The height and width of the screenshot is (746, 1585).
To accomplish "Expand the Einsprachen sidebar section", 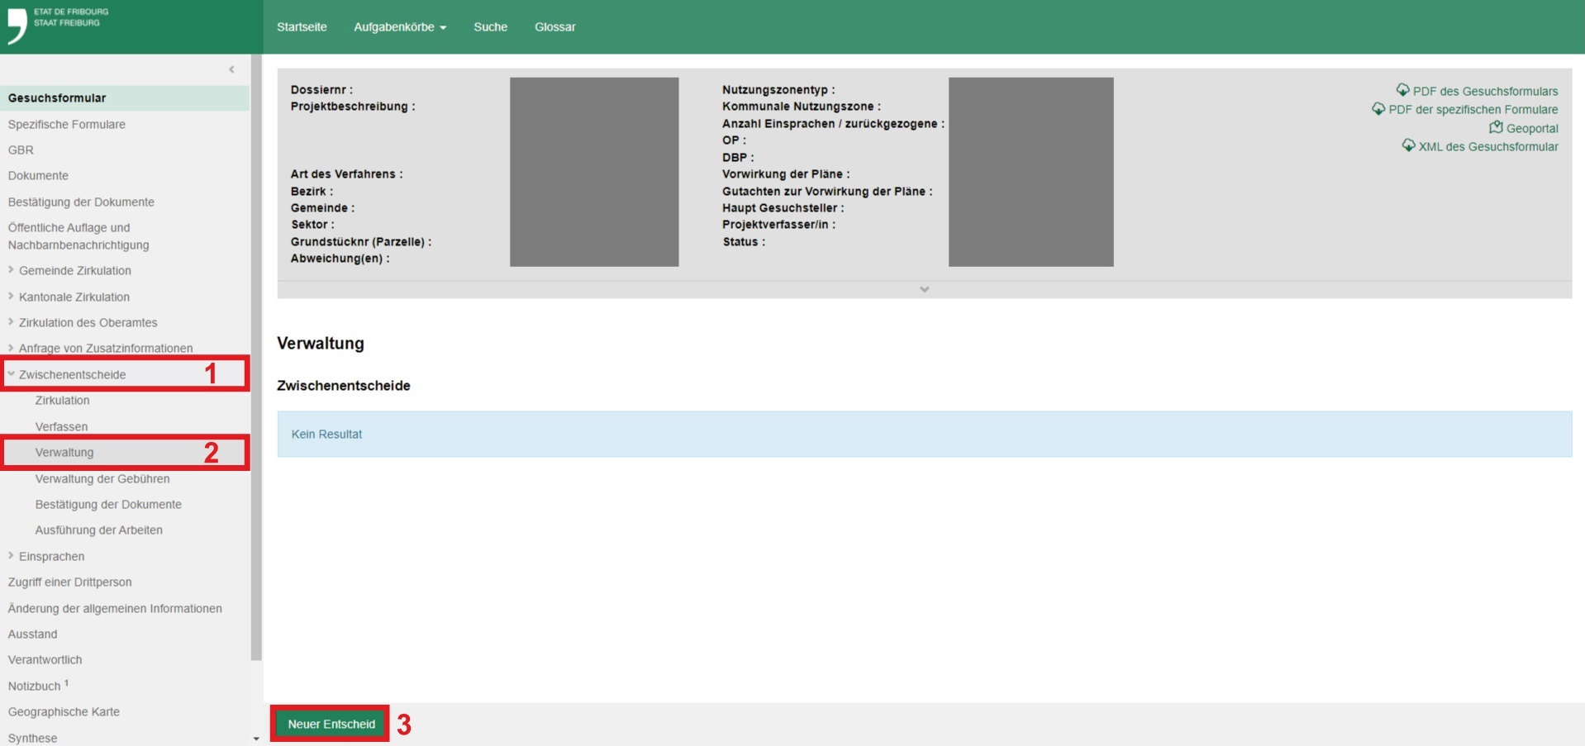I will coord(11,556).
